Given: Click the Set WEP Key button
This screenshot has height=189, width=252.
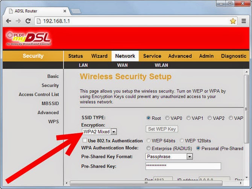Looking at the screenshot, I should pyautogui.click(x=162, y=129).
